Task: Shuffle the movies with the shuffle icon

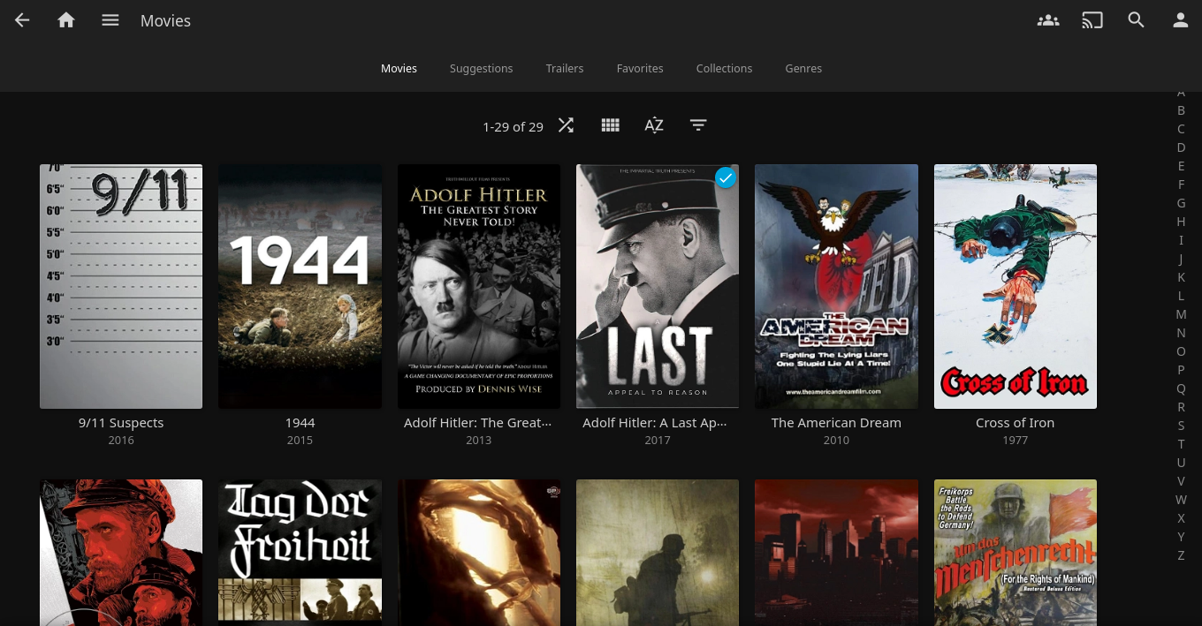Action: coord(566,125)
